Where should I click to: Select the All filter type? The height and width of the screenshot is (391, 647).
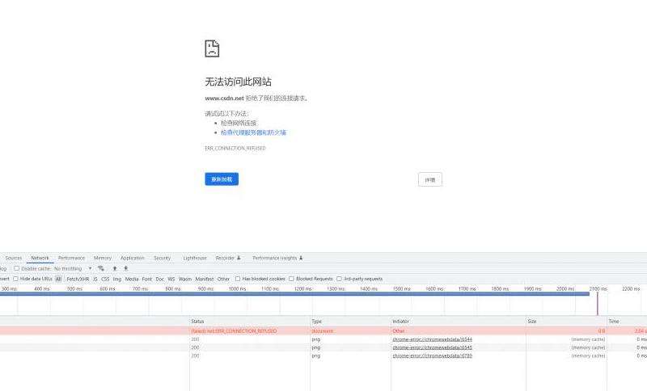(58, 279)
